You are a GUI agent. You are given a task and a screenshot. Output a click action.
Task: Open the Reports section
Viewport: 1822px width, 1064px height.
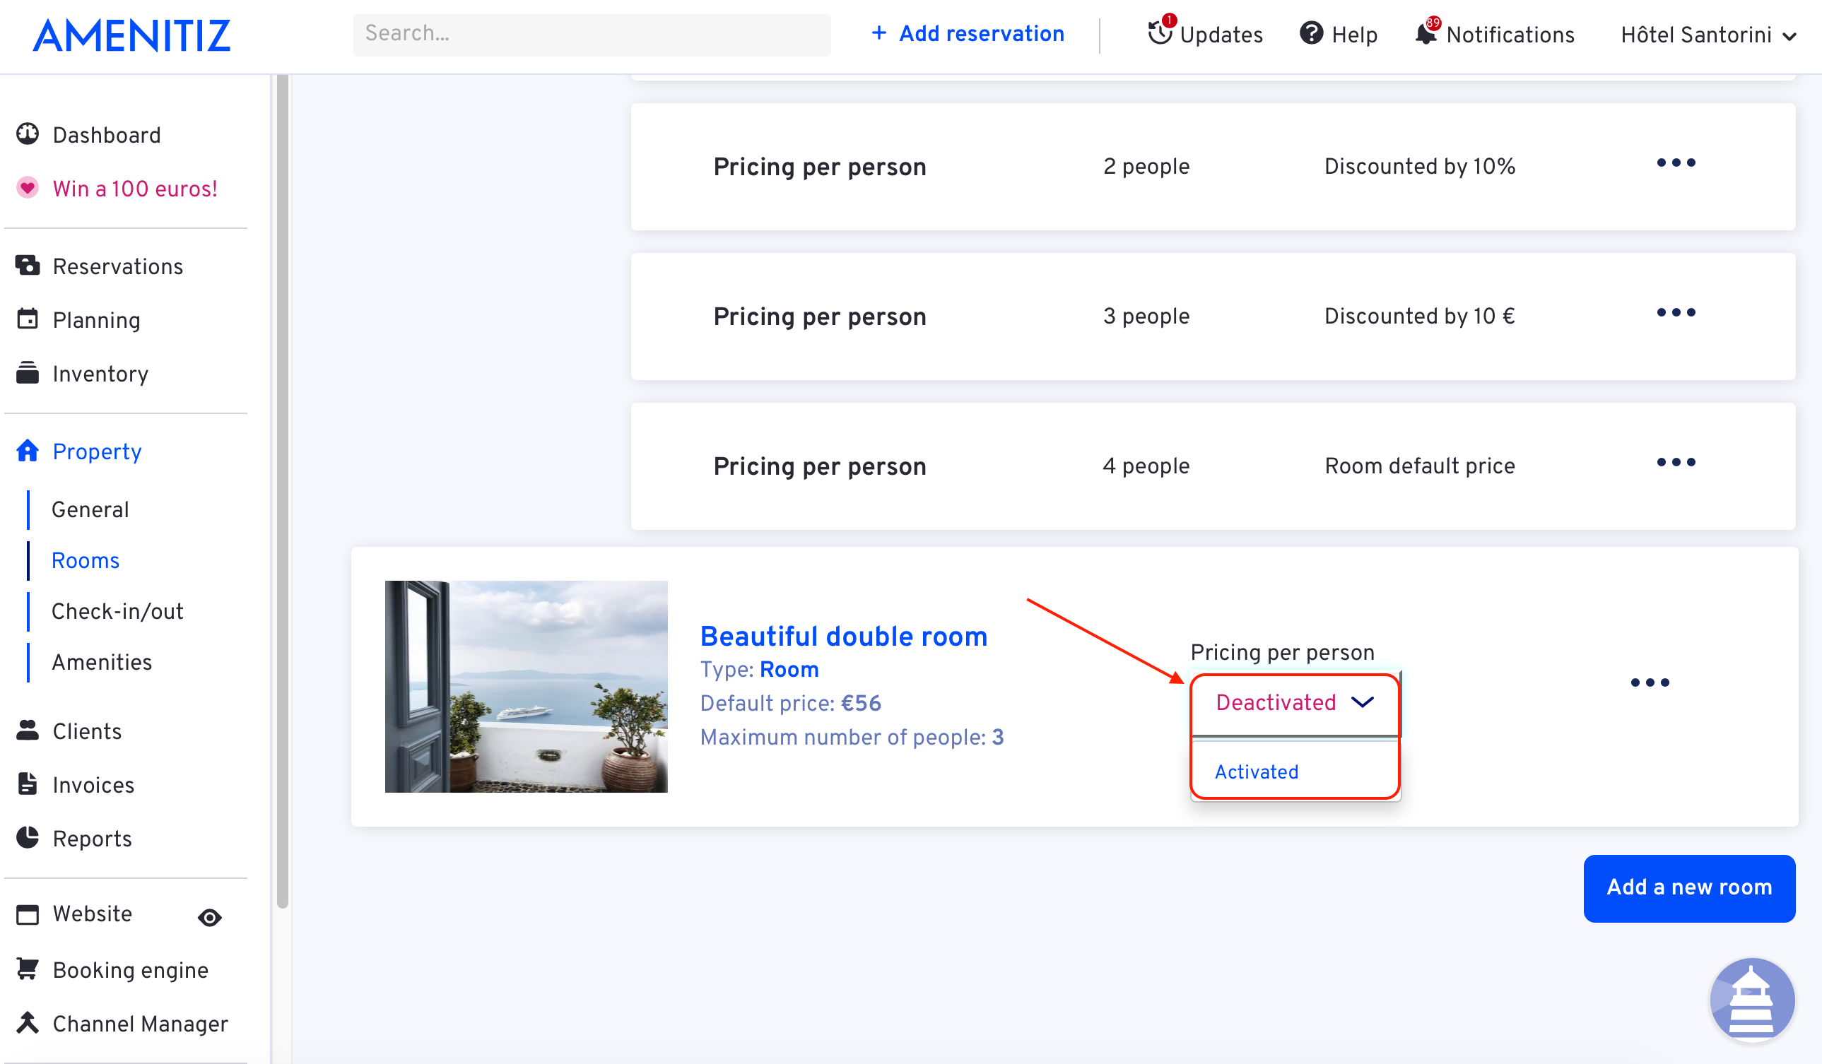click(92, 839)
